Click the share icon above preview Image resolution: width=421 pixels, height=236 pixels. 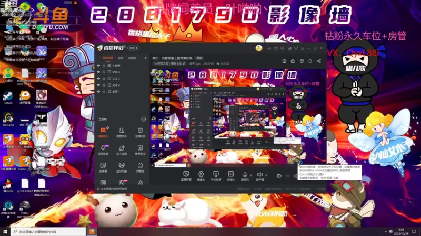coord(319,61)
